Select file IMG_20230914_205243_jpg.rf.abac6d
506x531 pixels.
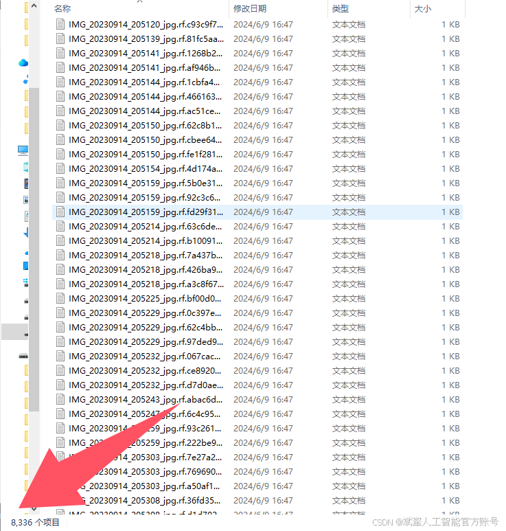point(257,400)
